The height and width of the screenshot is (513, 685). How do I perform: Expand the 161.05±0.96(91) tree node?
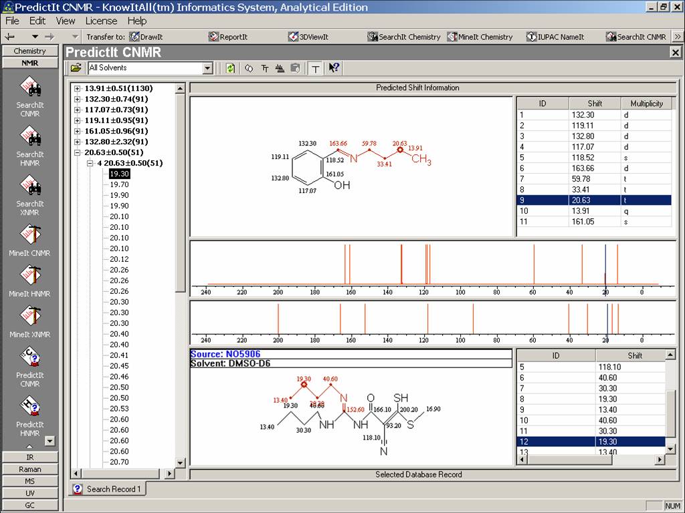[x=78, y=132]
